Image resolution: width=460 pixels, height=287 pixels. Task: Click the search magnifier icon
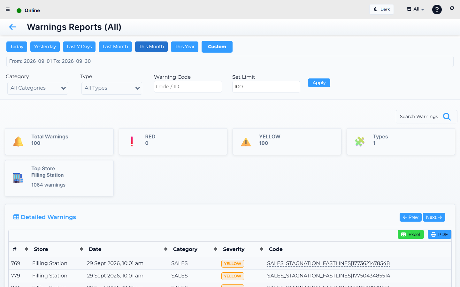447,117
